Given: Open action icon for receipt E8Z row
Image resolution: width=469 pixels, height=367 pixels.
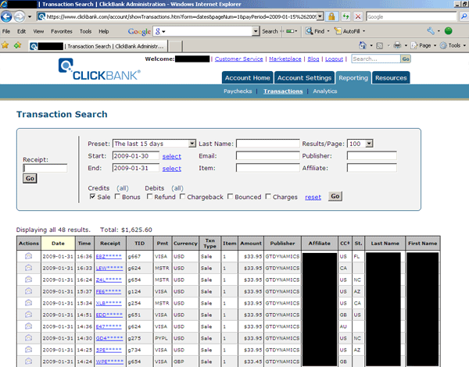Looking at the screenshot, I should point(28,256).
